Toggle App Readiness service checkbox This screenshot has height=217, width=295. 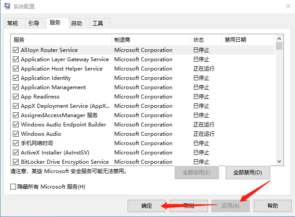tap(16, 97)
